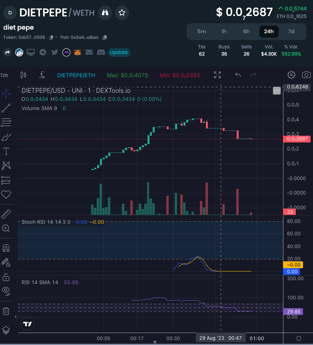Toggle stay in drawing mode pencil lock

click(x=6, y=263)
